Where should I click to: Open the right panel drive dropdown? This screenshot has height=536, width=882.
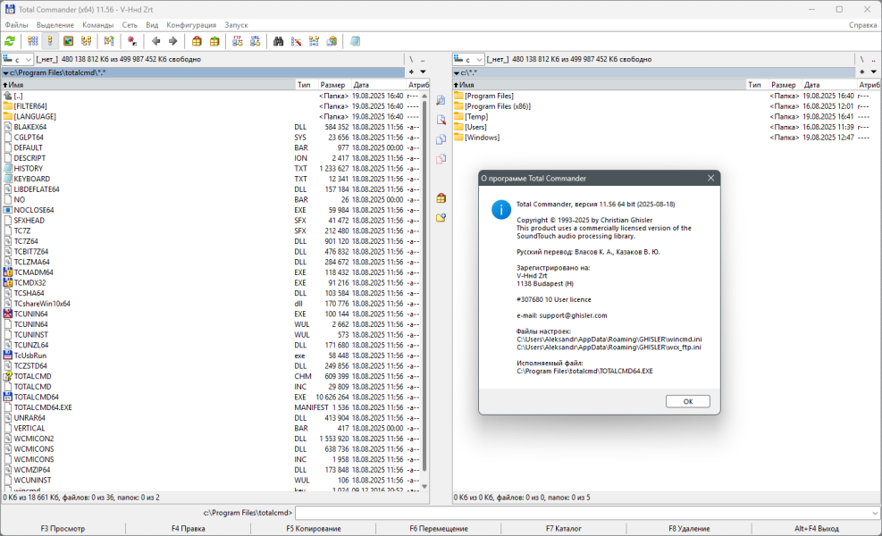click(469, 59)
